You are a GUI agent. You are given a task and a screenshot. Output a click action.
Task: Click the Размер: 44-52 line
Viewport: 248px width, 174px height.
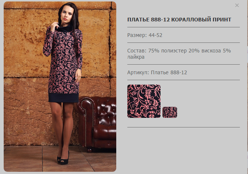coord(145,35)
